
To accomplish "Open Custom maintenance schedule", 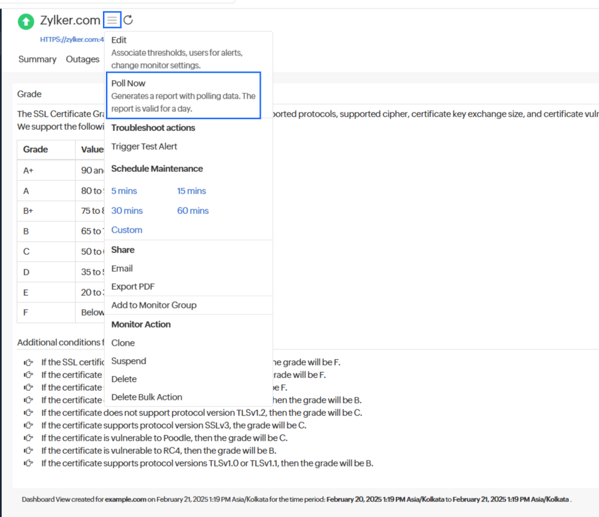I will (126, 230).
